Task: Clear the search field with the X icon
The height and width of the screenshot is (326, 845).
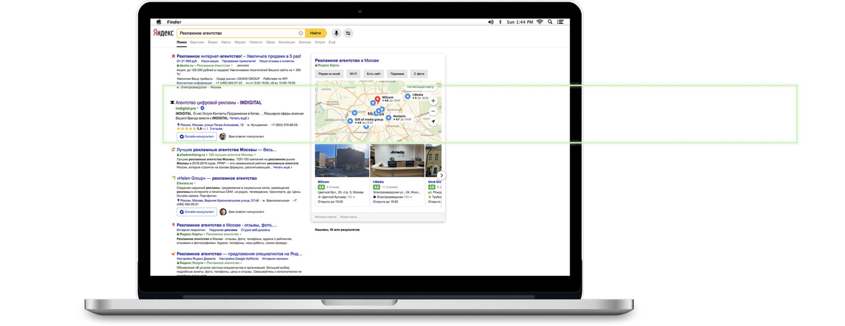Action: coord(301,33)
